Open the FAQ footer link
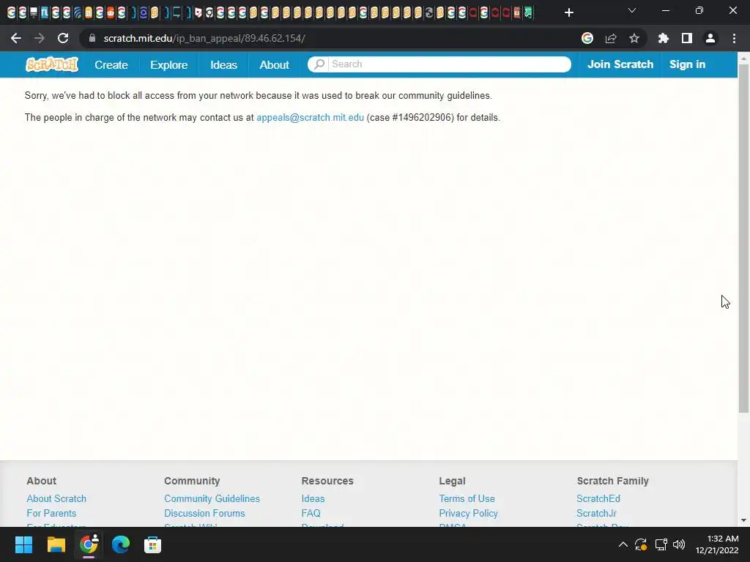The height and width of the screenshot is (562, 750). tap(311, 513)
